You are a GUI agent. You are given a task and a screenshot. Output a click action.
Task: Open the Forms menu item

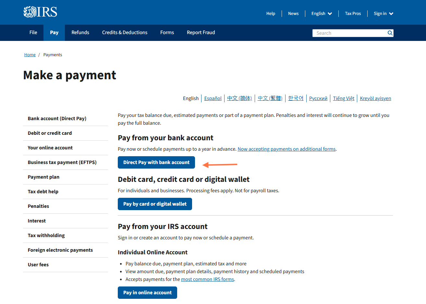click(x=167, y=32)
